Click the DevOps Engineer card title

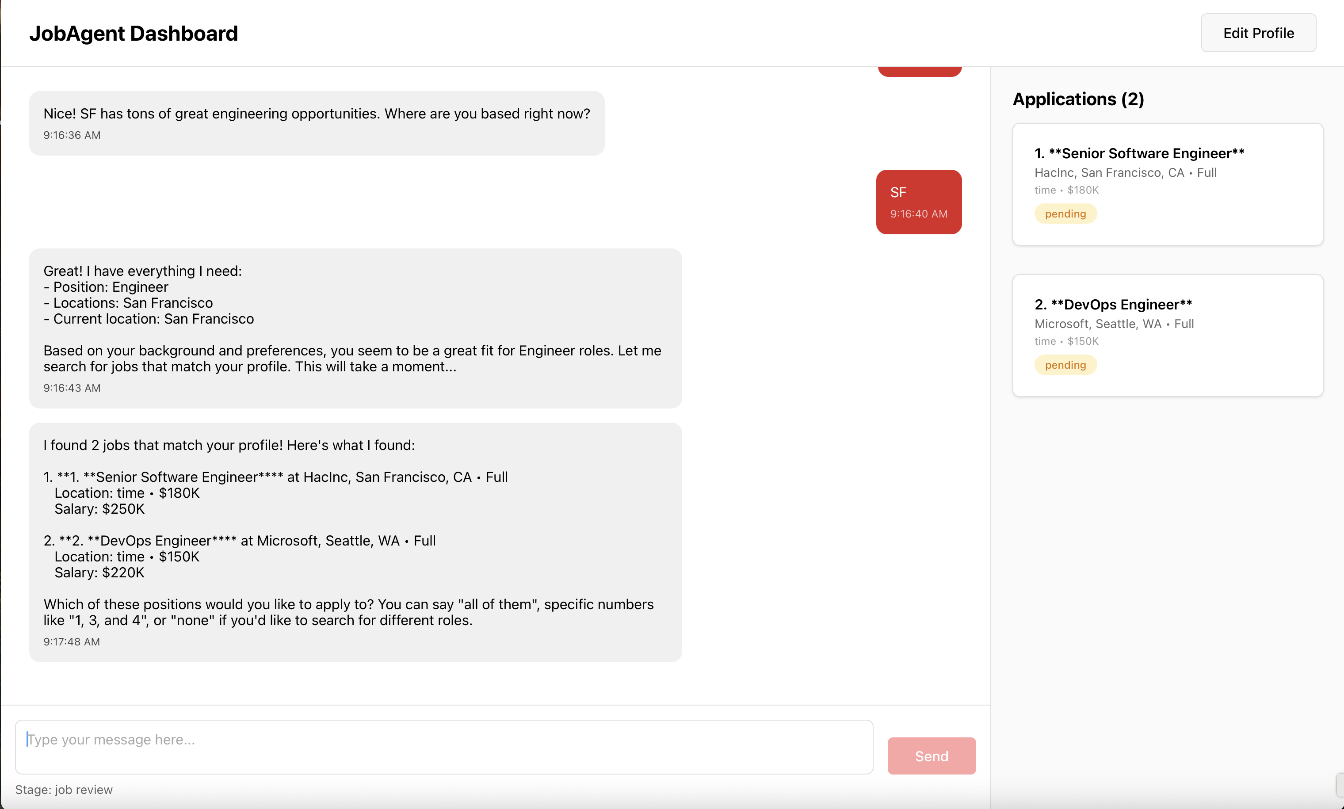tap(1113, 304)
